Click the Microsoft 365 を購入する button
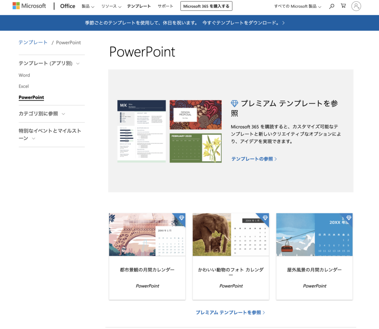 point(206,6)
